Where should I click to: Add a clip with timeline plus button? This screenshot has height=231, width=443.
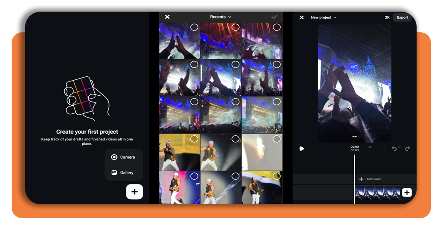coord(407,193)
